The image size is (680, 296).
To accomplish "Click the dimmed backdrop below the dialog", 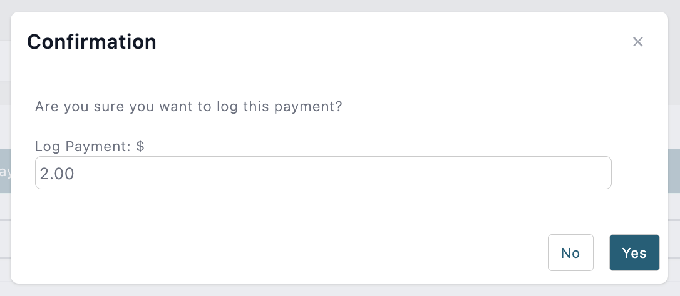I will pos(340,290).
